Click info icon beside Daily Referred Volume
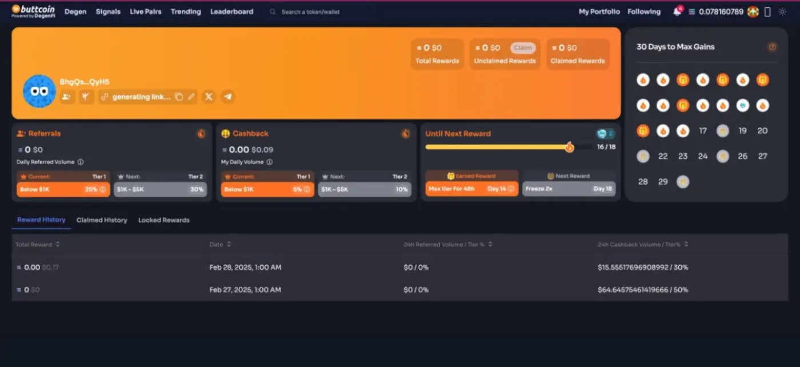 click(x=81, y=162)
